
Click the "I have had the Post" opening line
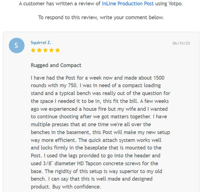(x=53, y=78)
